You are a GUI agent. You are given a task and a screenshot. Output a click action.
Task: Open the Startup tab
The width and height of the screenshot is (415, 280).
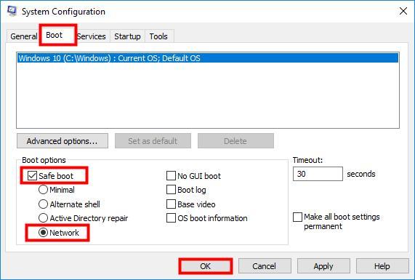pyautogui.click(x=127, y=36)
